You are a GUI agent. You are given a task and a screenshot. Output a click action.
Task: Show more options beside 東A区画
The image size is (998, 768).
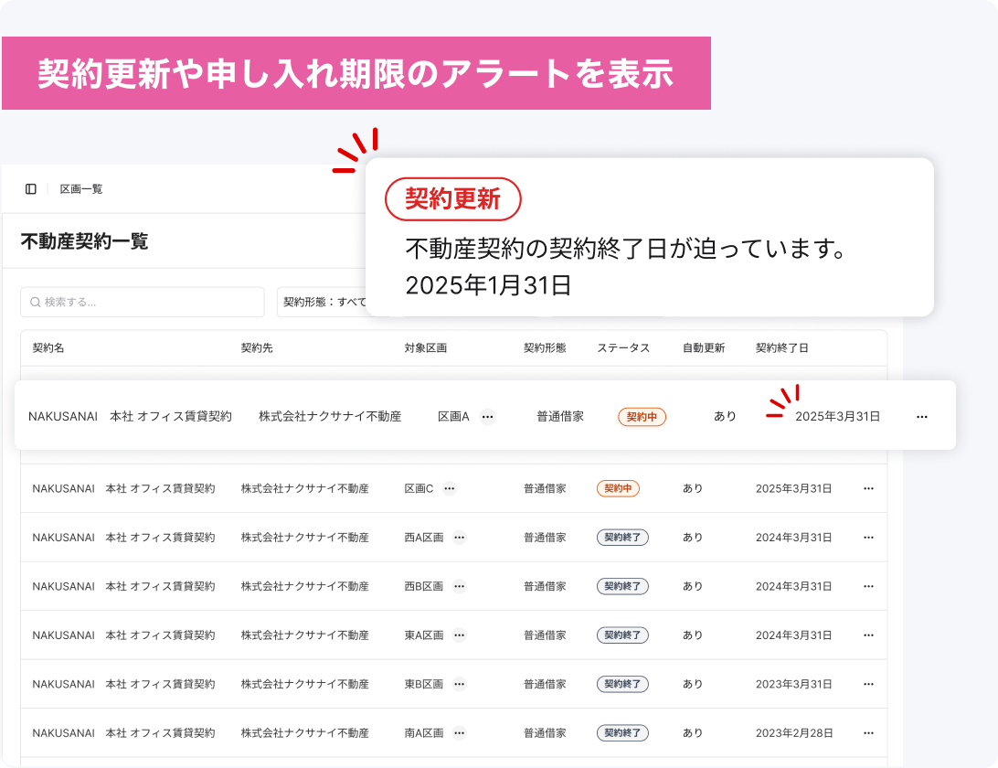(x=460, y=635)
